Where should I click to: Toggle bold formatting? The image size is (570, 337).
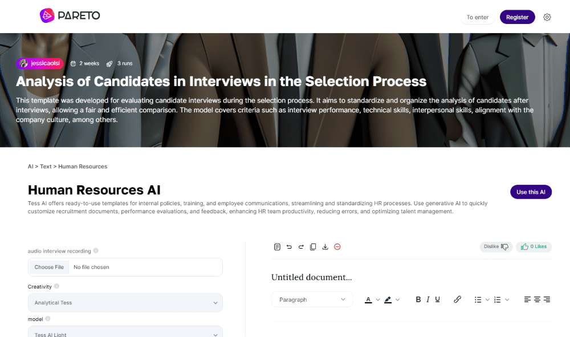click(x=418, y=299)
